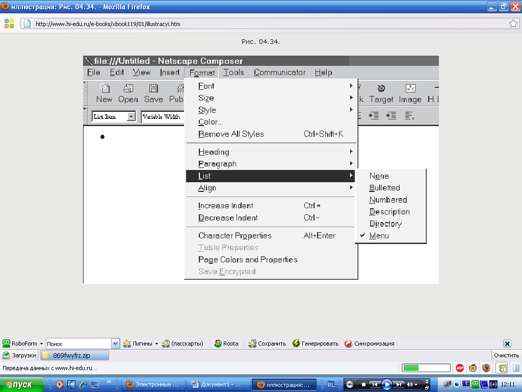Click the RoboForm tray icon
Screen dimensions: 522x392
pyautogui.click(x=476, y=384)
